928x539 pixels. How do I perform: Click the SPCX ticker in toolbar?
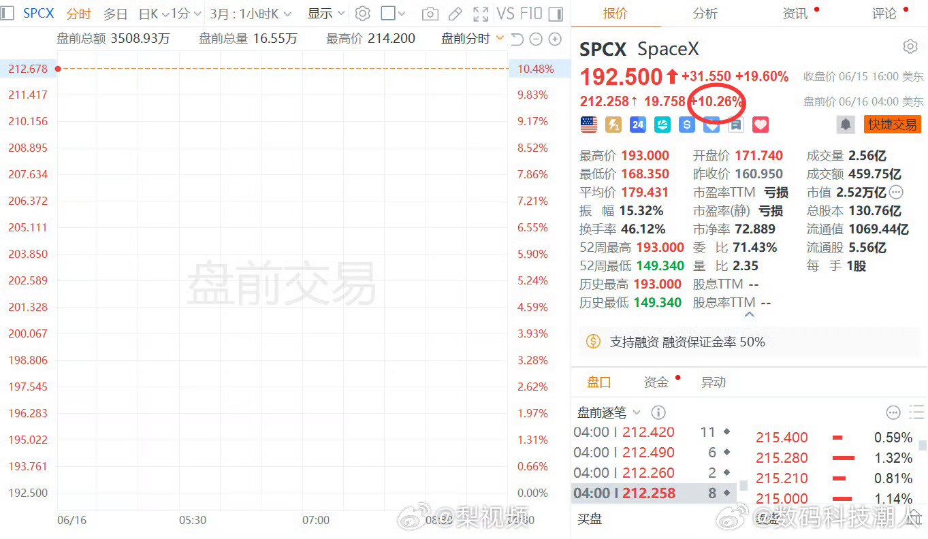point(39,14)
